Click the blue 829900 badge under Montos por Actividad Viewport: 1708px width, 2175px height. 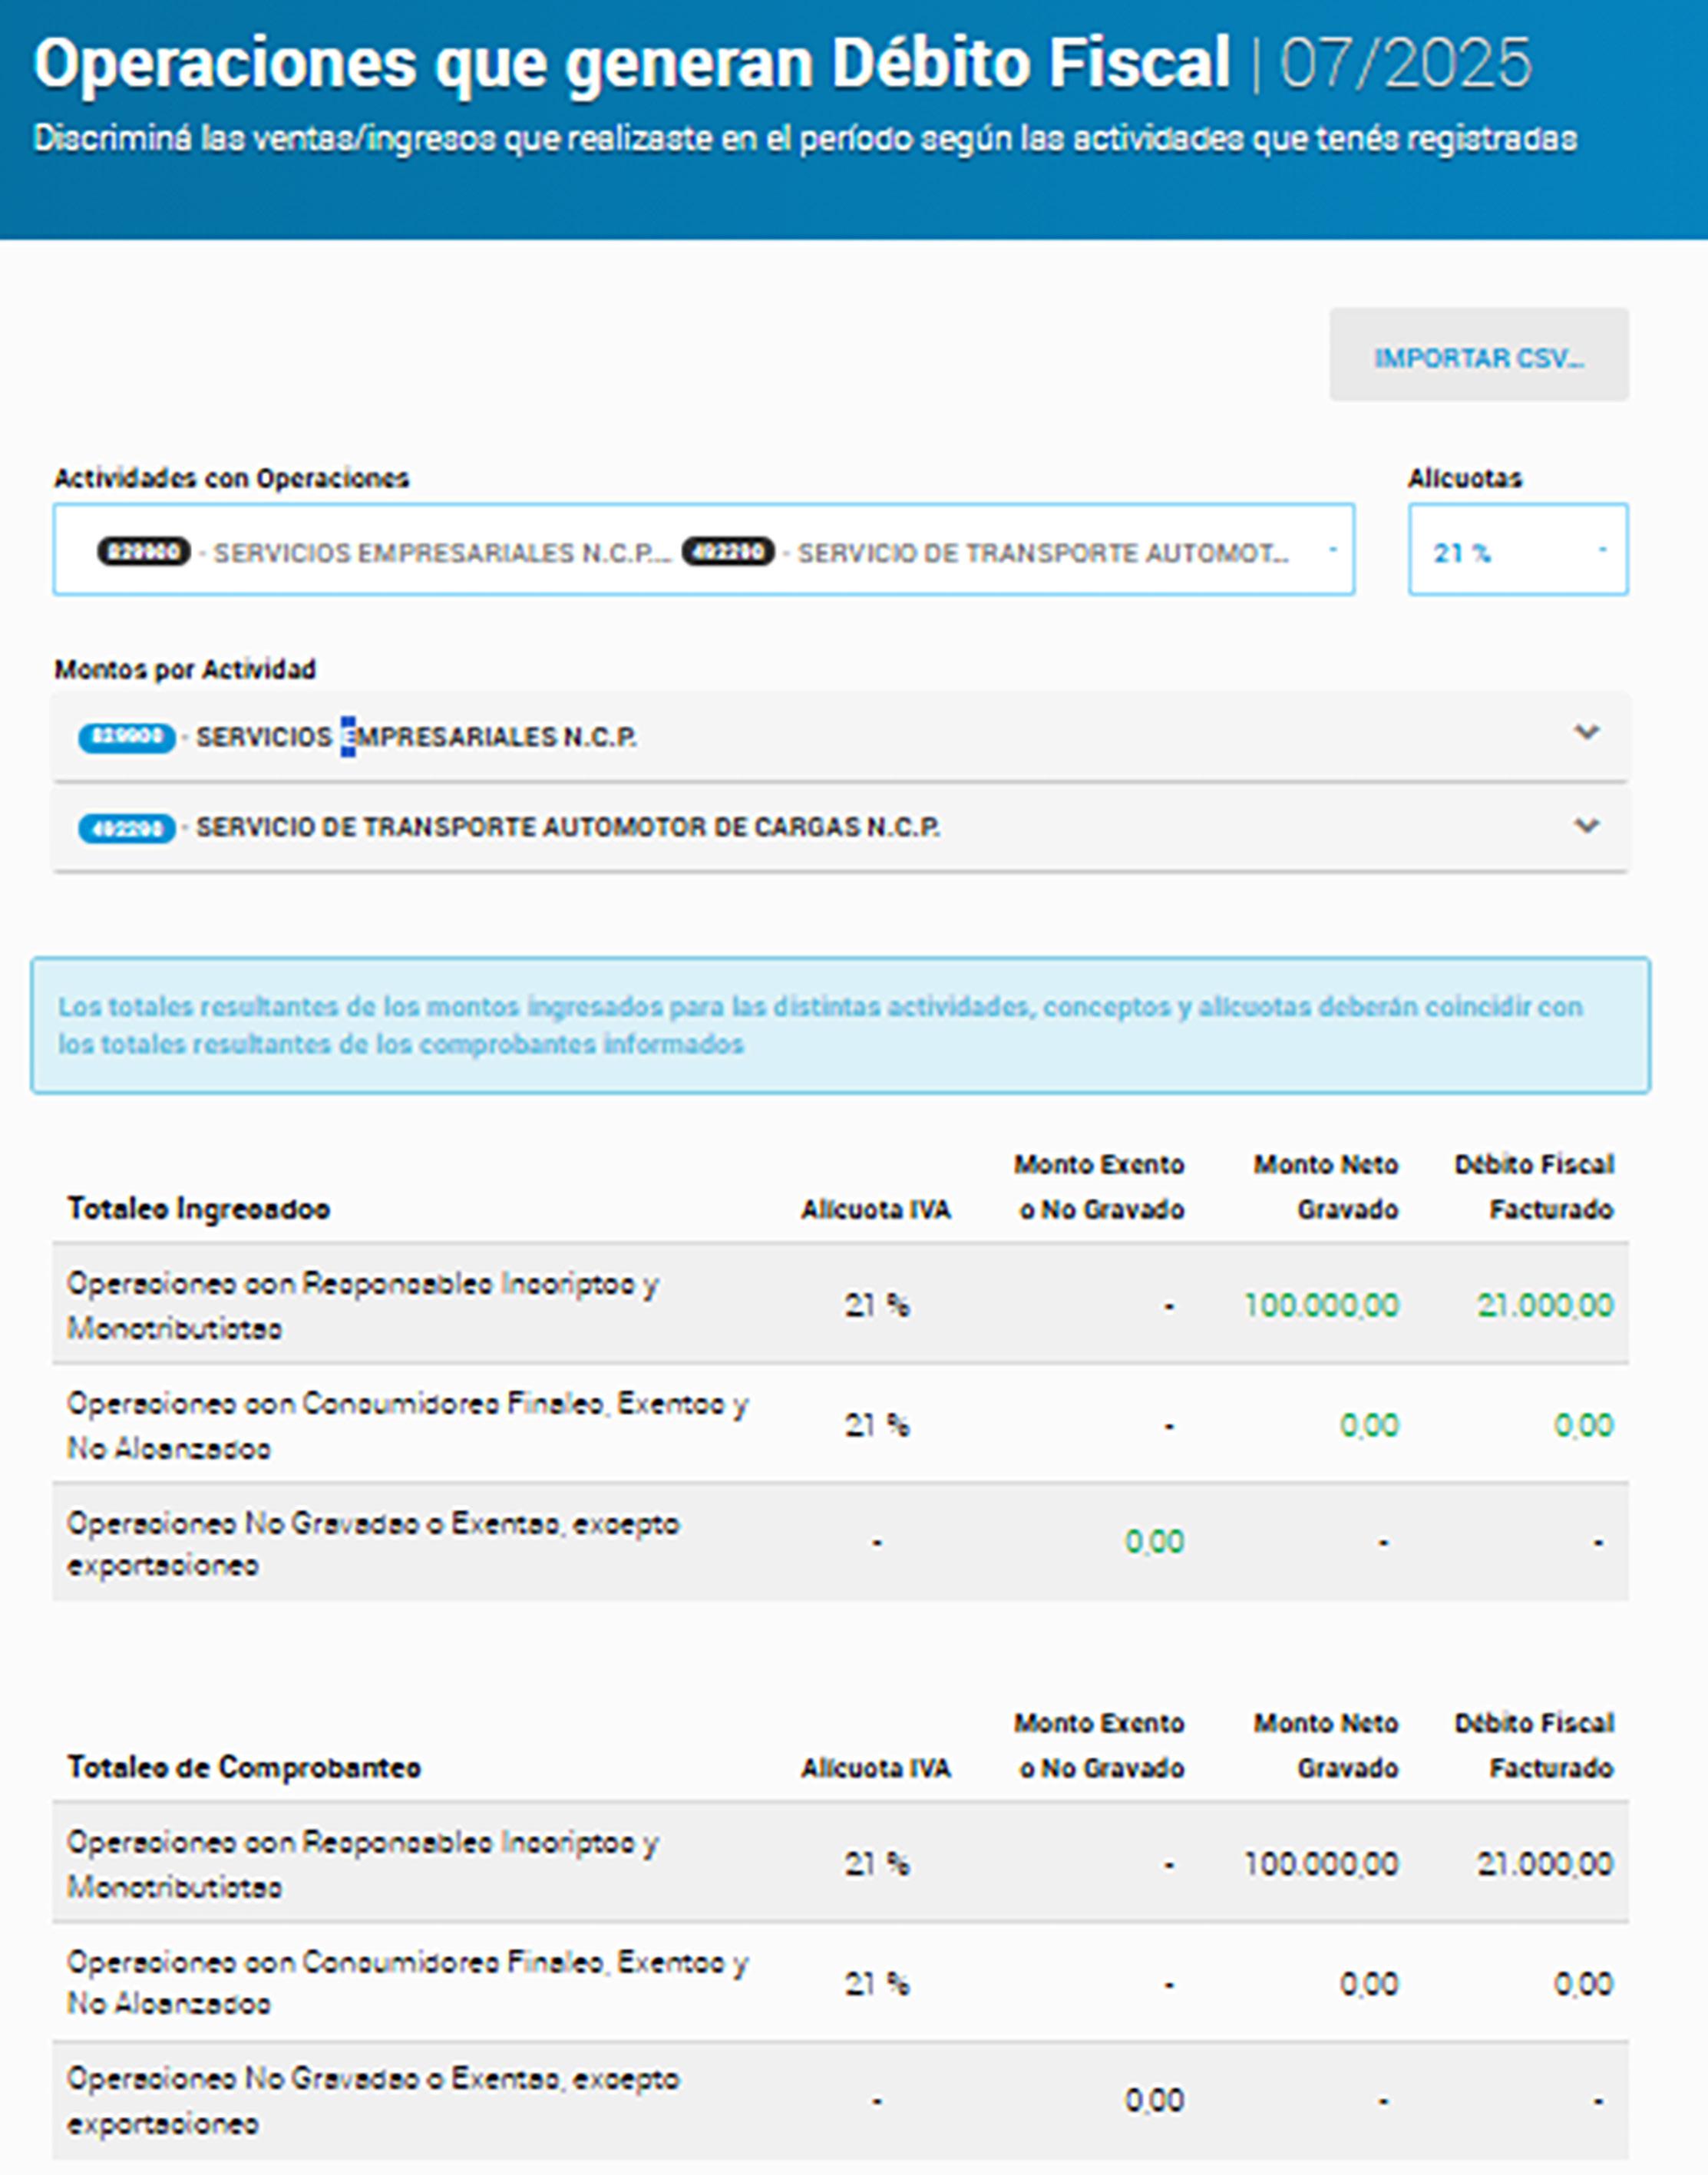coord(127,738)
